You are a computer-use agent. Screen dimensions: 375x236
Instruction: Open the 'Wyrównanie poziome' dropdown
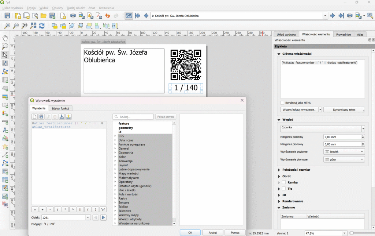[344, 151]
